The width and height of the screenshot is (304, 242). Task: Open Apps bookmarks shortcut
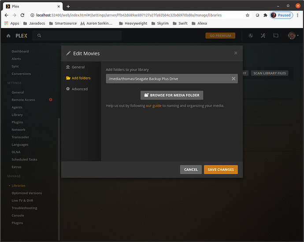pos(12,23)
